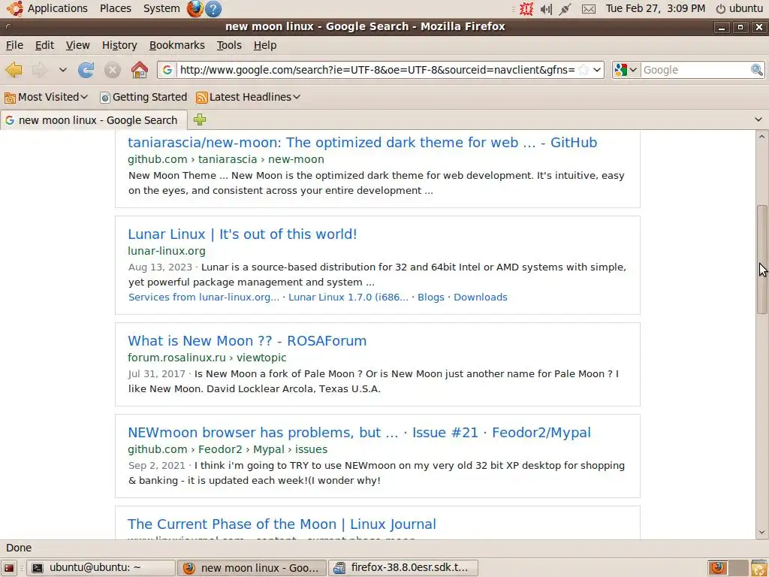Open the Help menu
Screen dimensions: 769x577
click(x=265, y=45)
